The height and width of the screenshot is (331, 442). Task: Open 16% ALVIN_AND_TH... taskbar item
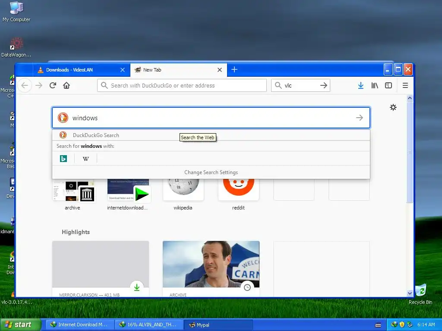point(149,325)
